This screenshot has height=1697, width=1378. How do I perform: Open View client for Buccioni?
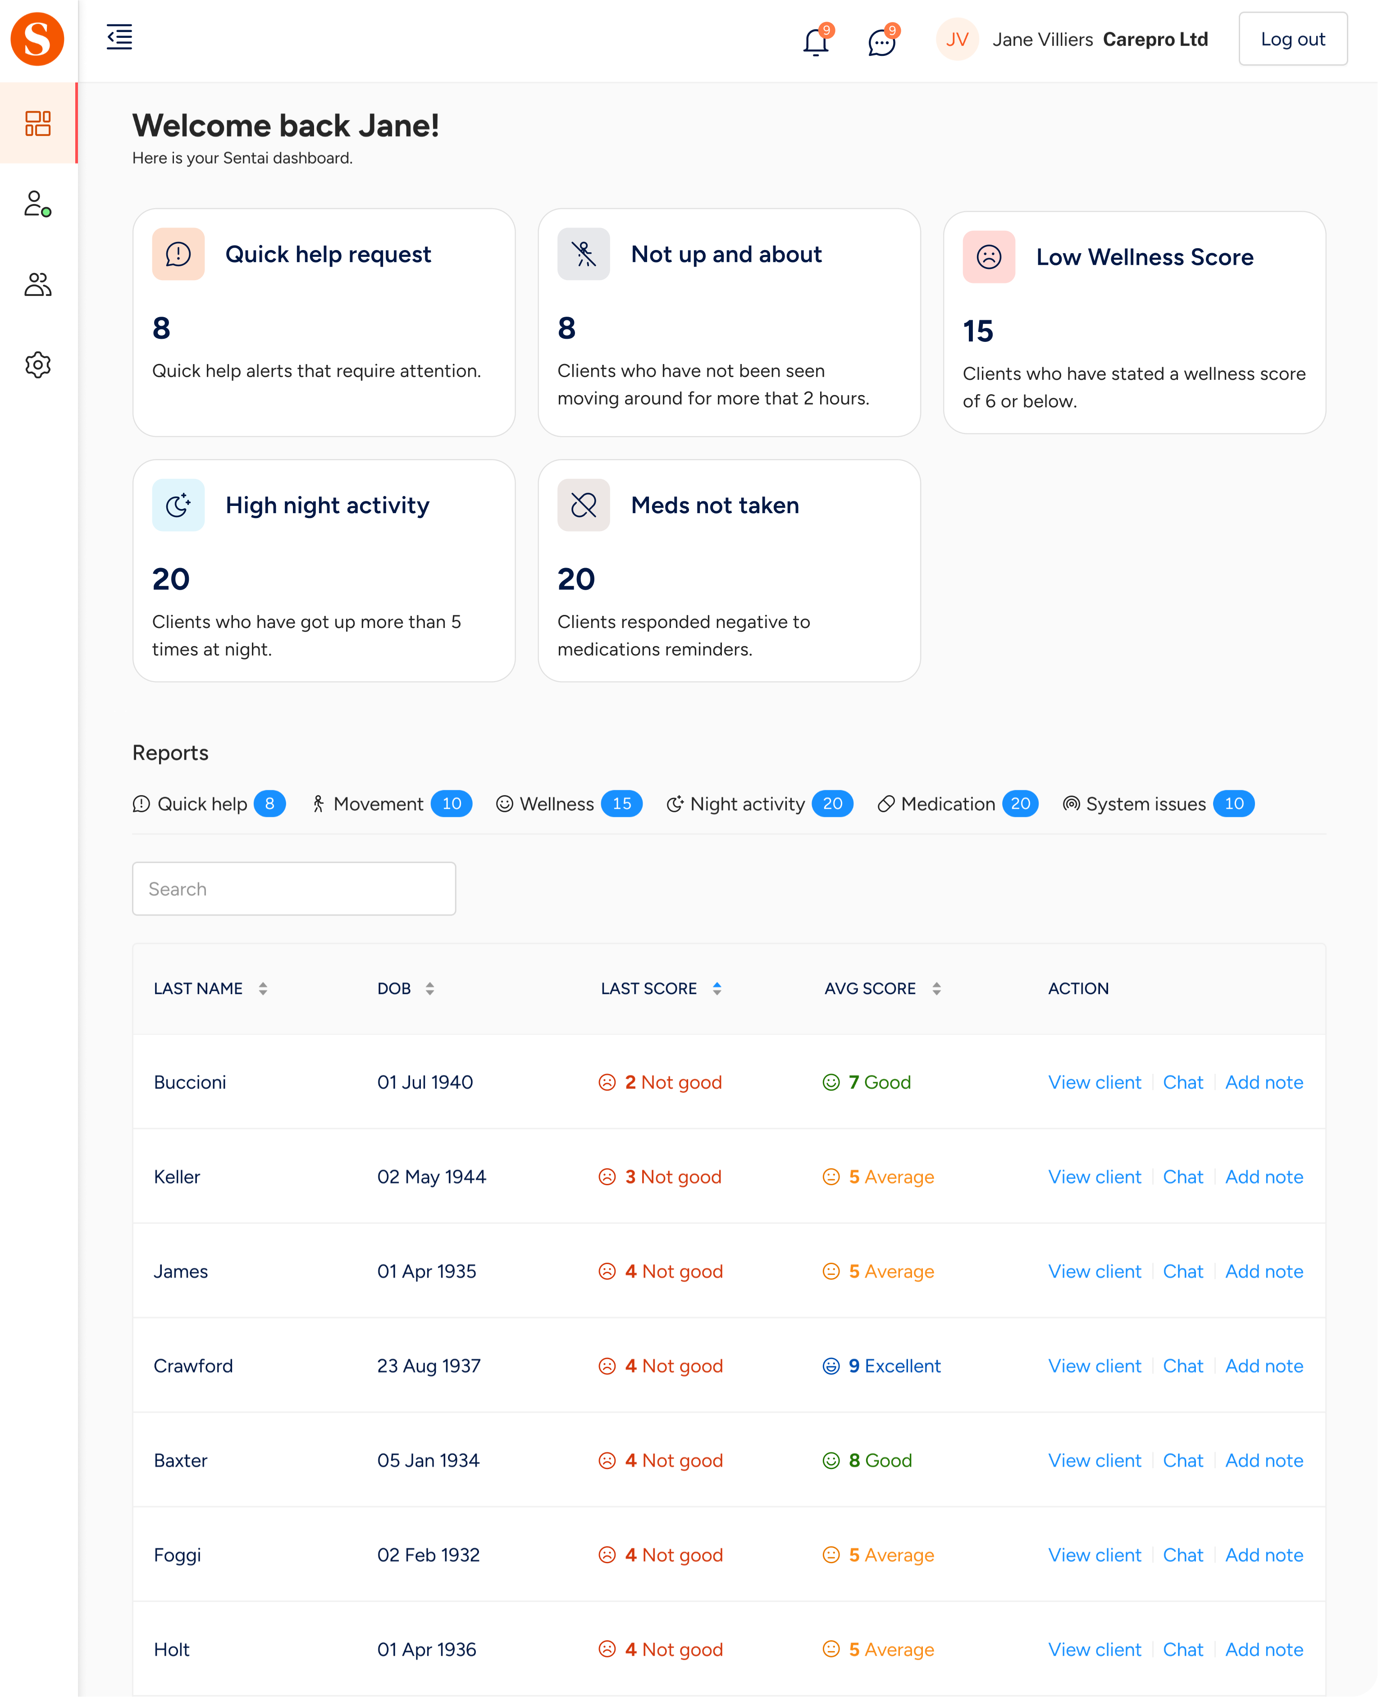click(1095, 1082)
